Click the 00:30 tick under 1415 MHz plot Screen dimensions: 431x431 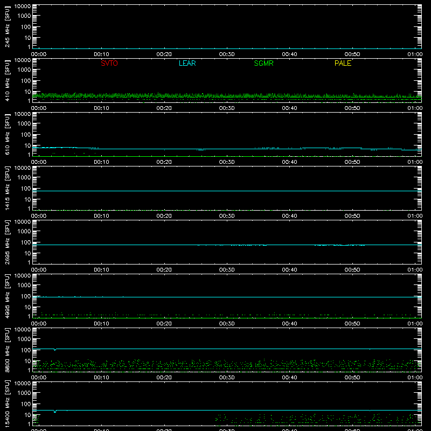(x=227, y=216)
